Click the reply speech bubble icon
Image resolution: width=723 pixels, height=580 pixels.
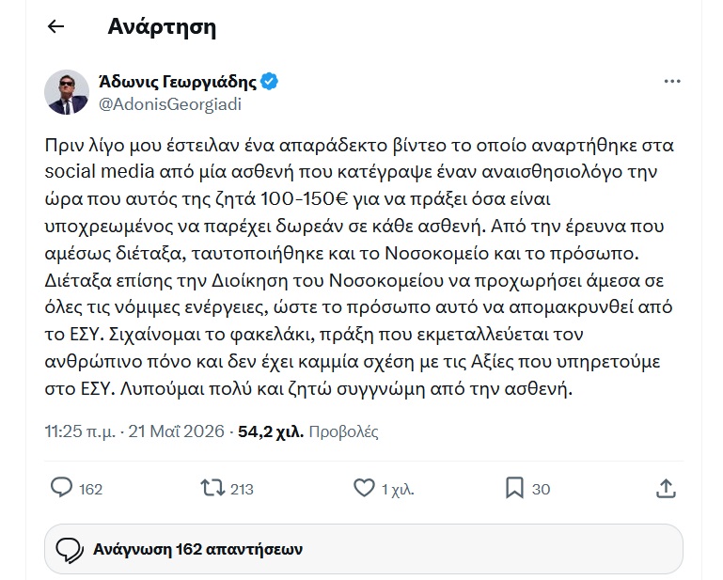[61, 488]
